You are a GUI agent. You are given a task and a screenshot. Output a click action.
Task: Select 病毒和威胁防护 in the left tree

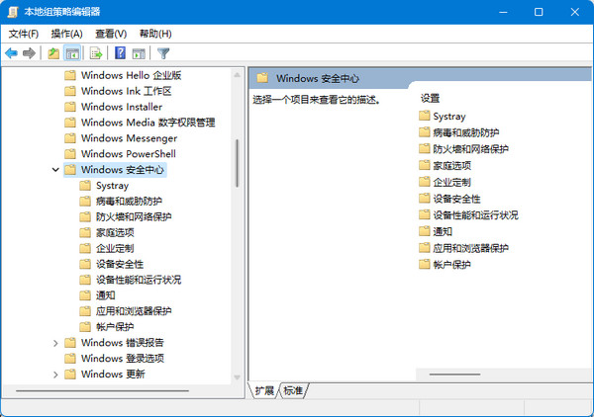121,202
